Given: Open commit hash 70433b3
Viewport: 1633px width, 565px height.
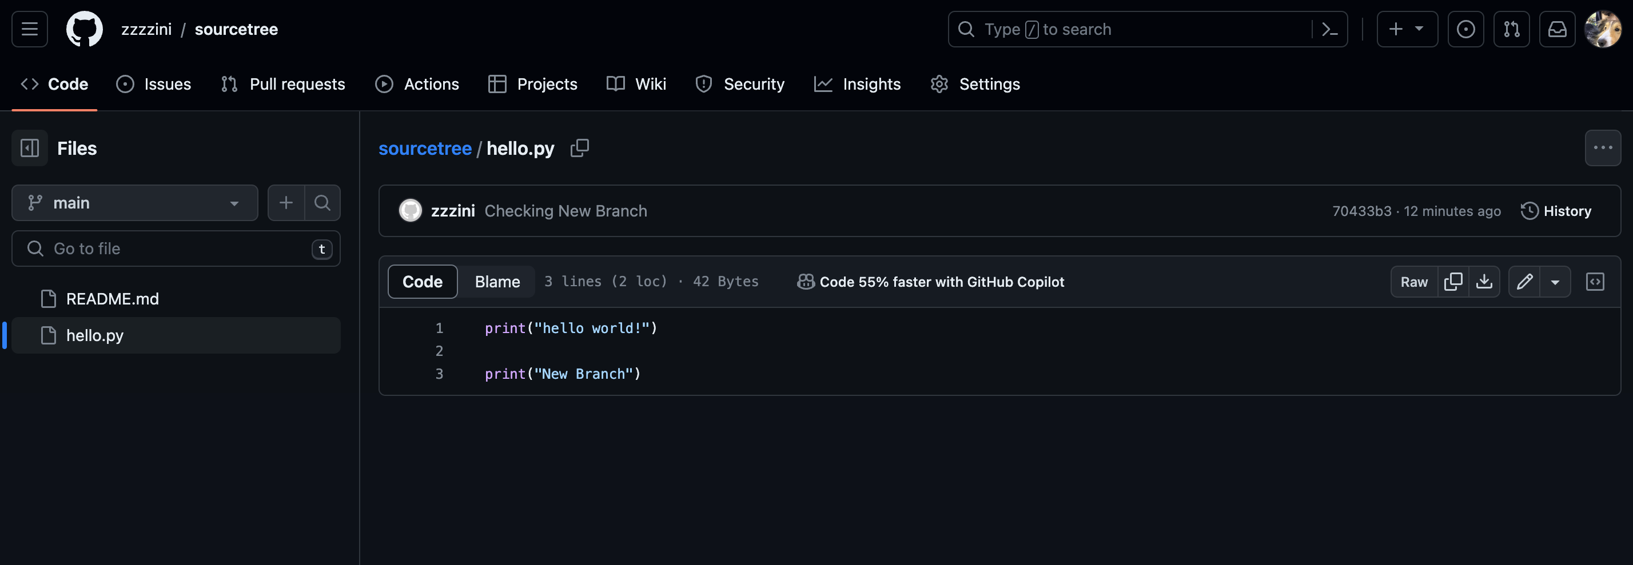Looking at the screenshot, I should coord(1361,211).
